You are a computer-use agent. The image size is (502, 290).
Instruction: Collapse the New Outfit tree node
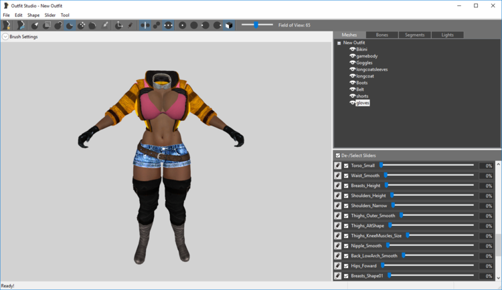(339, 43)
